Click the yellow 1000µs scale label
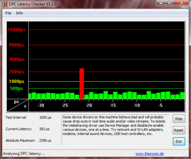191x159 pixels. (x=17, y=81)
